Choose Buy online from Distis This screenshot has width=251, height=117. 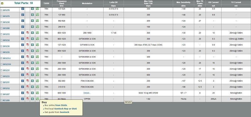(x=56, y=105)
